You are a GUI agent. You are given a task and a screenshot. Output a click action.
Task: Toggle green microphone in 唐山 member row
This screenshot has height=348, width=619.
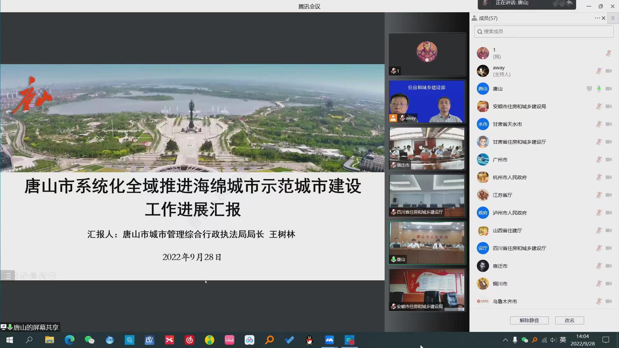[599, 89]
